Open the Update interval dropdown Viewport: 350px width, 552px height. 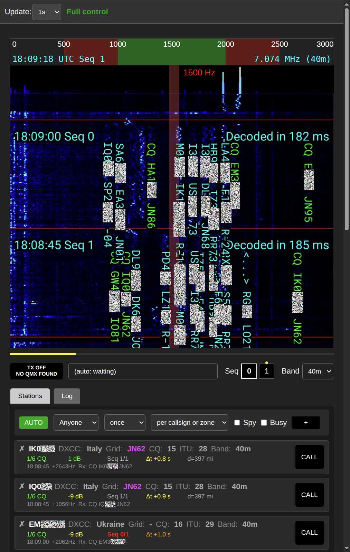[x=47, y=12]
